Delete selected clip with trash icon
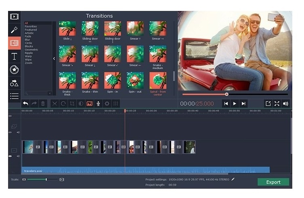Screen dimensions: 304x198 tap(43, 104)
